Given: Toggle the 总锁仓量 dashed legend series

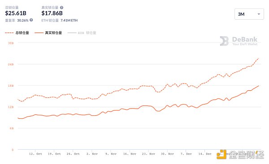Looking at the screenshot, I should coord(17,33).
